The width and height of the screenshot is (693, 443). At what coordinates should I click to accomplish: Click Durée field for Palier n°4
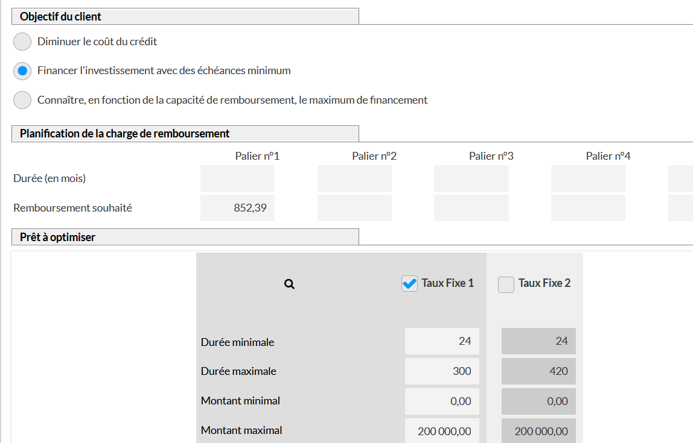tap(588, 178)
